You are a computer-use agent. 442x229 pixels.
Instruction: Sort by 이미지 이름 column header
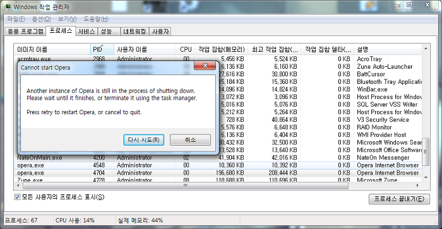pos(52,50)
